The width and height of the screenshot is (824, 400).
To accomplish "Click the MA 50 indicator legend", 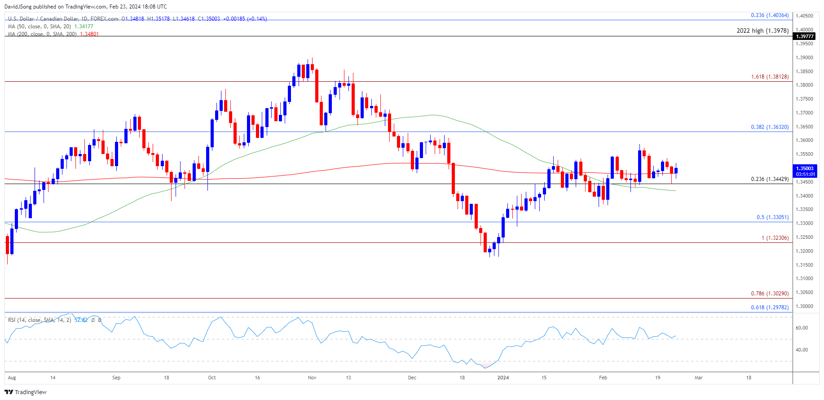I will tap(40, 26).
